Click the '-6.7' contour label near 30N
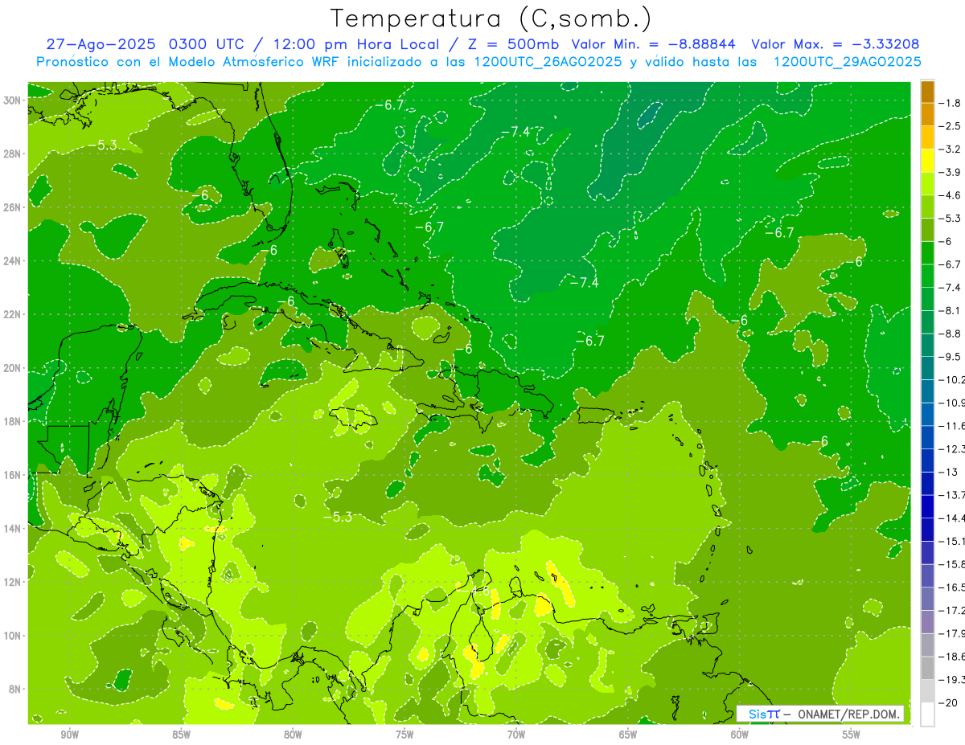This screenshot has width=965, height=745. (x=389, y=104)
